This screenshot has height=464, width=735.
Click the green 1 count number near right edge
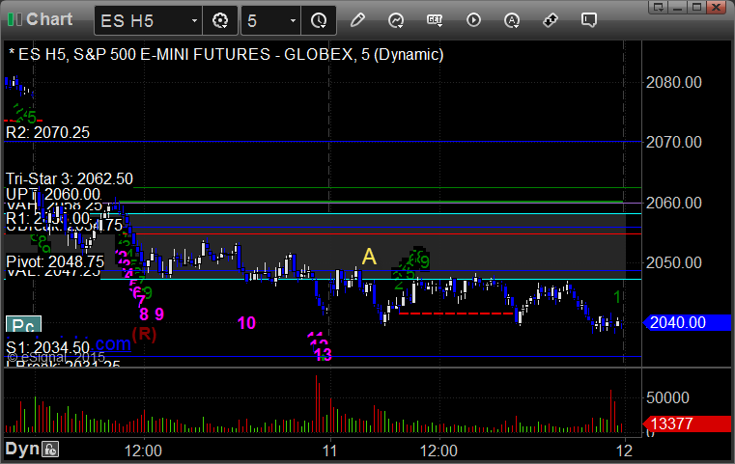coord(618,297)
